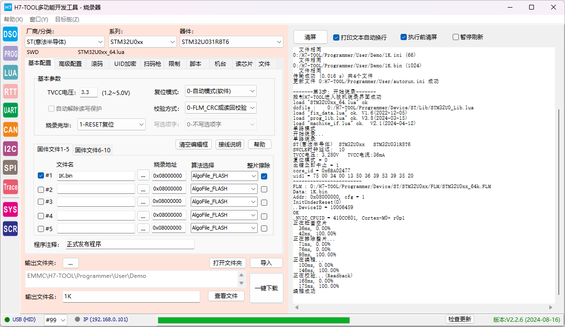Open the RTT viewer icon
565x327 pixels.
(x=10, y=91)
